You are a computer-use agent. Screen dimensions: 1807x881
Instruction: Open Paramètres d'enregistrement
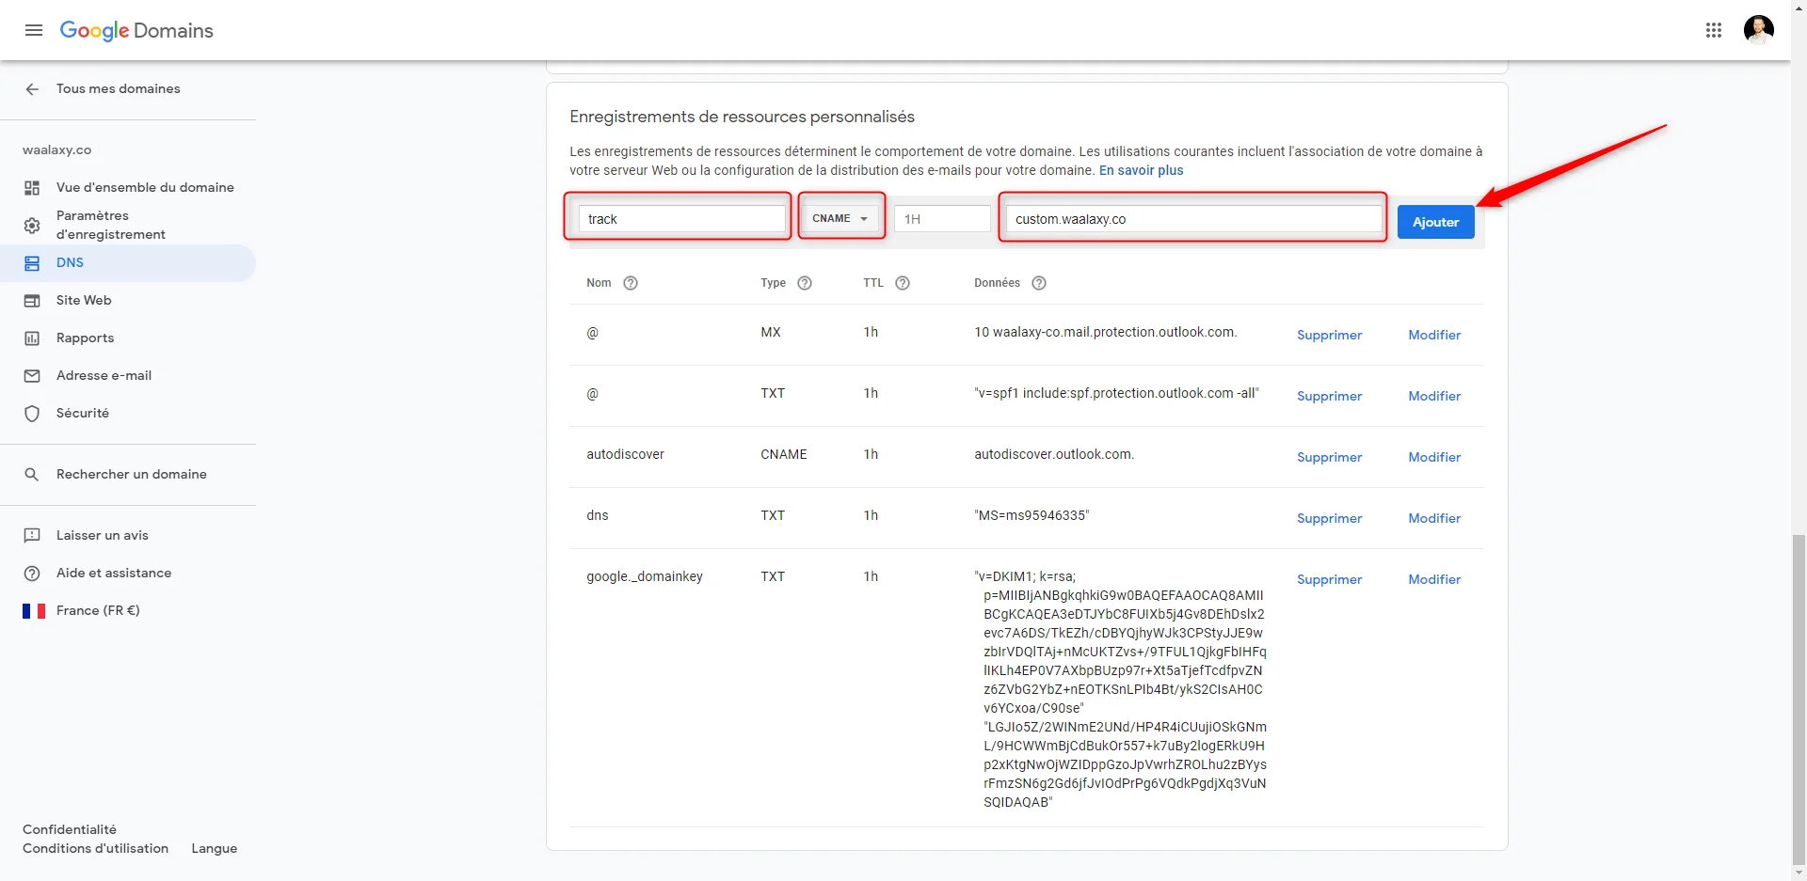[111, 225]
